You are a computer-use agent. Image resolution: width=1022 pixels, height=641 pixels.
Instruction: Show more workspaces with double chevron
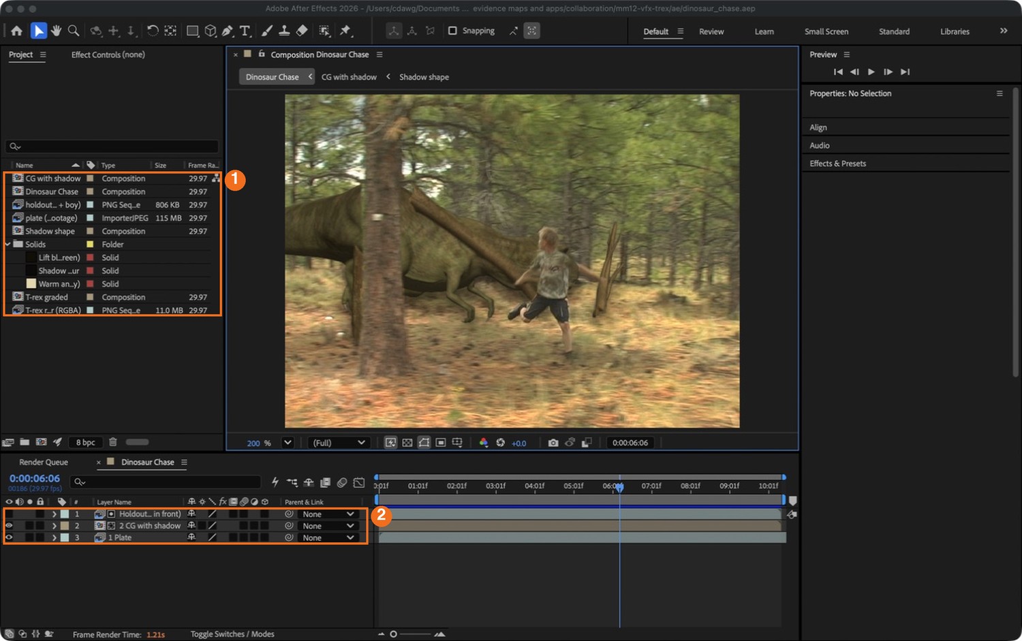(x=1004, y=31)
